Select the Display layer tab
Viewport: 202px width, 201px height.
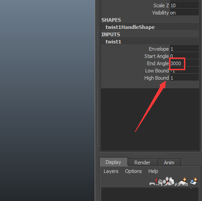pos(113,162)
